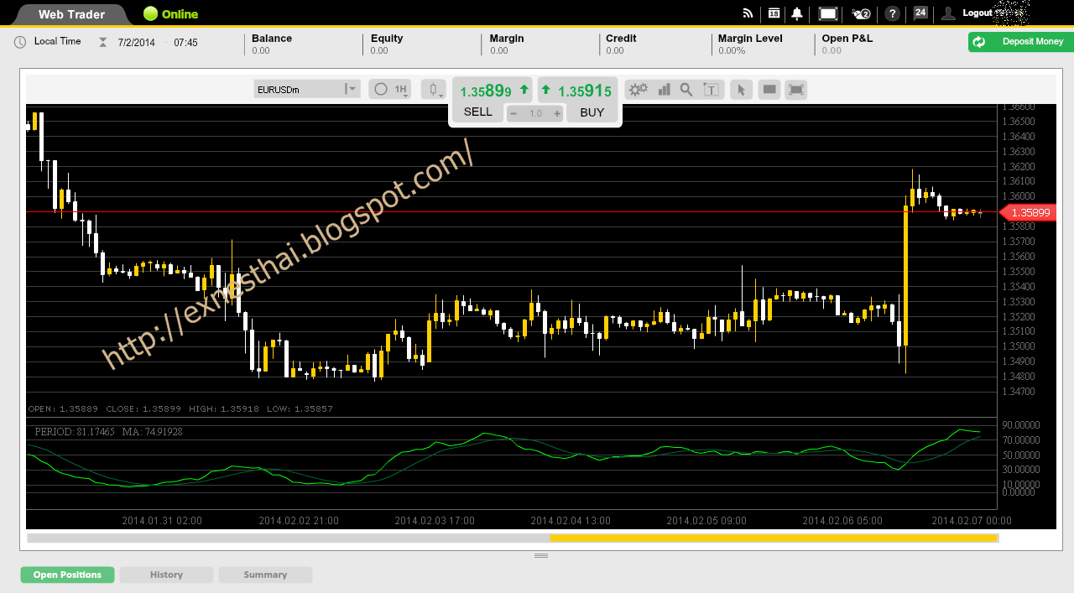Click the PERIOD: 81.17465 indicator label
This screenshot has height=593, width=1074.
(x=75, y=432)
